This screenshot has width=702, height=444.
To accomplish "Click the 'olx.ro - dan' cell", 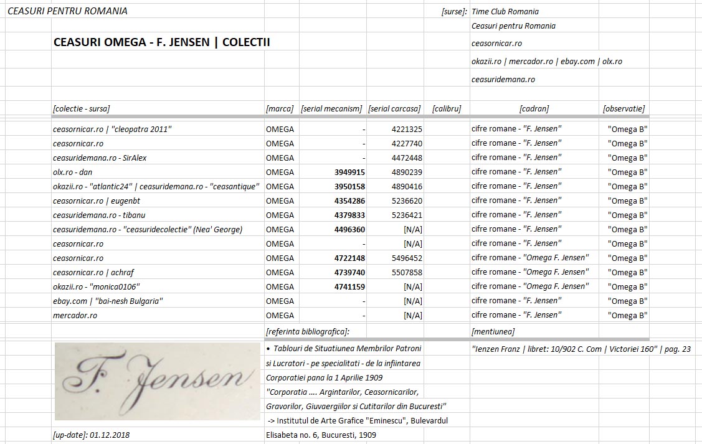I will [72, 172].
